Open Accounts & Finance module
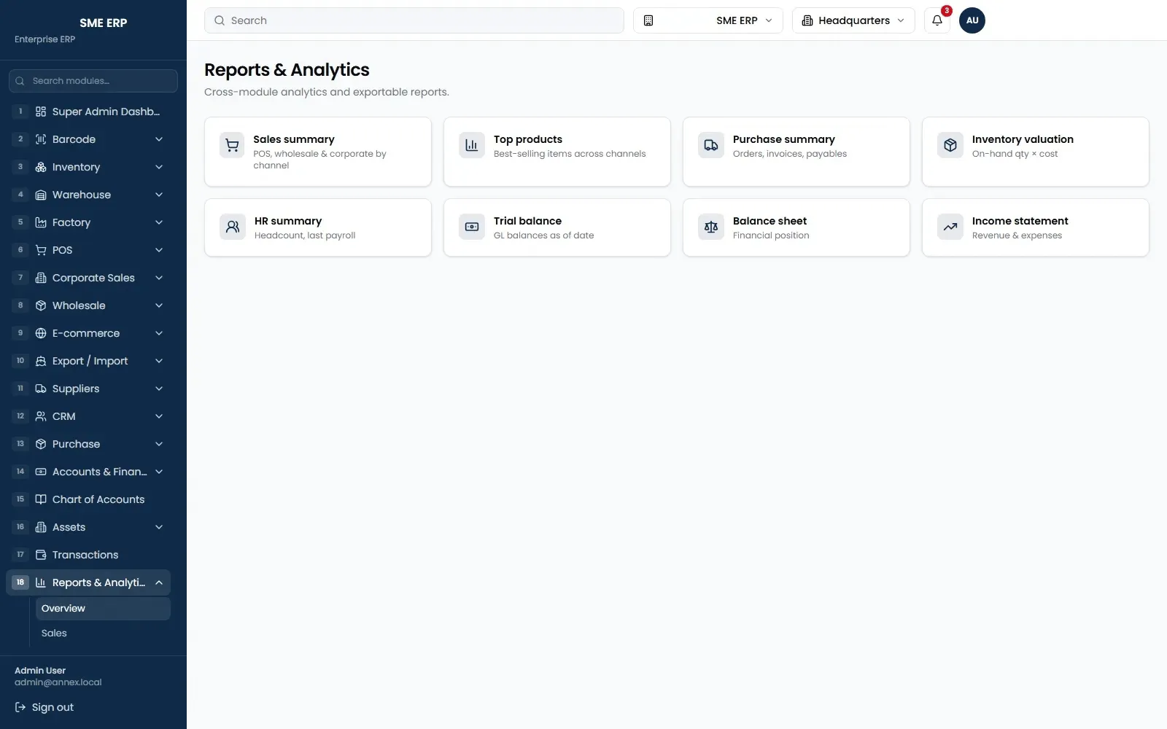 [x=88, y=472]
